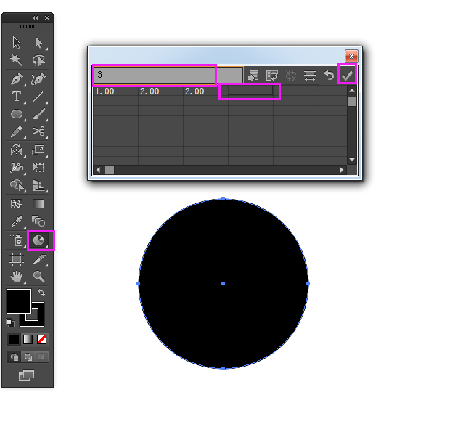450x424 pixels.
Task: Open Change Screen Mode button
Action: 26,375
